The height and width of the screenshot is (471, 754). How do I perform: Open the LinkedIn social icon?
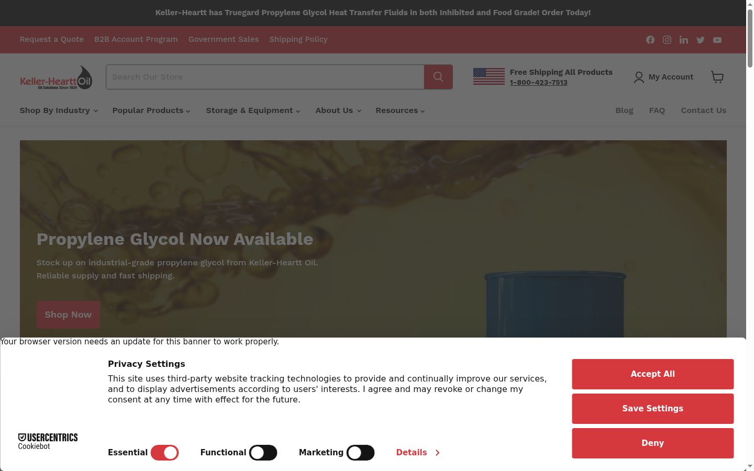tap(684, 40)
